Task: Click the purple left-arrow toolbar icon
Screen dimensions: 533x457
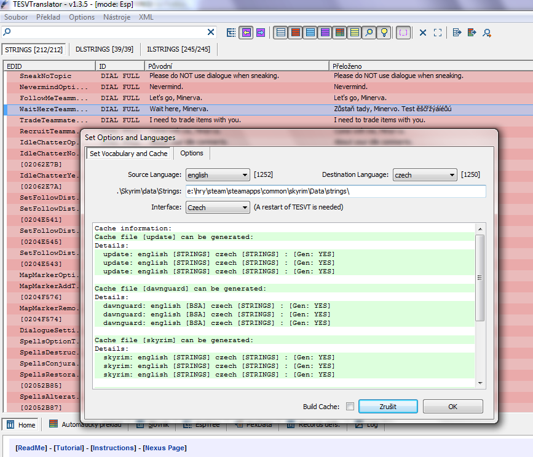Action: [247, 33]
